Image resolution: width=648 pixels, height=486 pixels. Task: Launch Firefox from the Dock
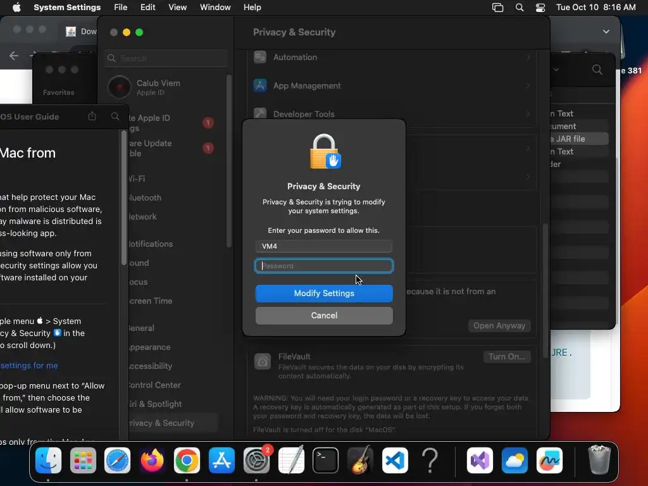[x=152, y=460]
